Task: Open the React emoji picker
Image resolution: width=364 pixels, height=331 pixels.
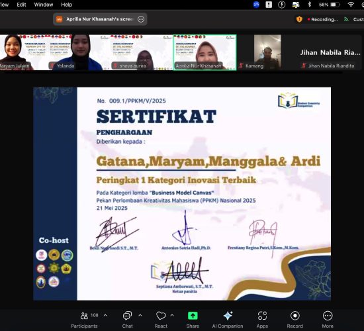Action: tap(161, 320)
